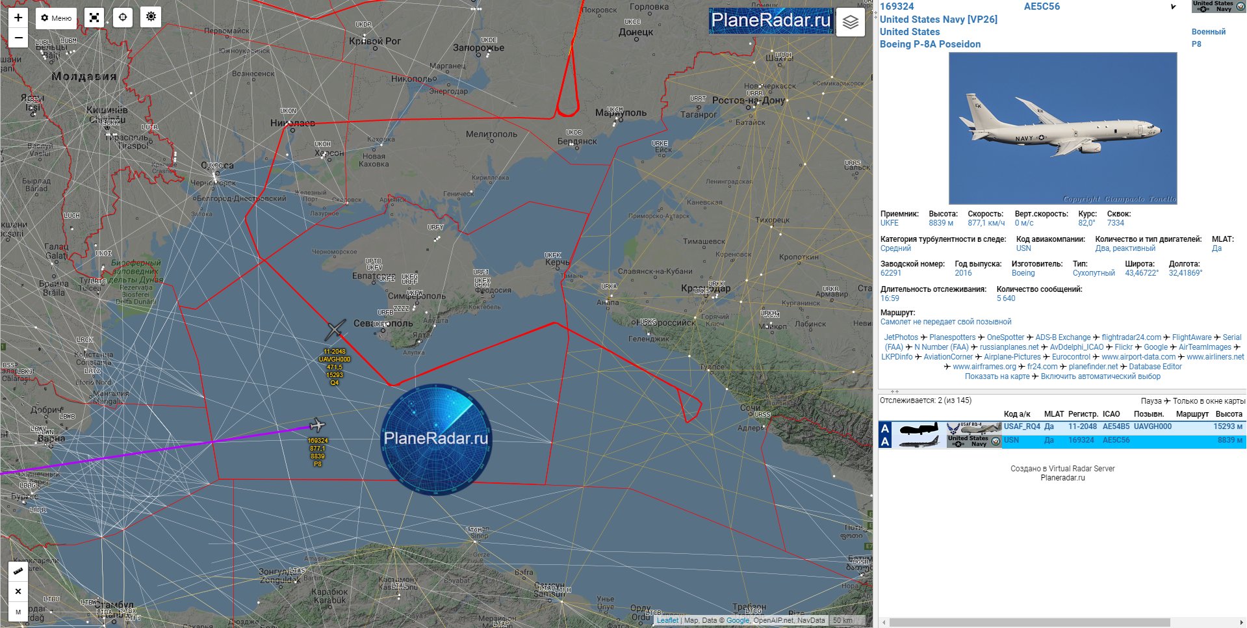Viewport: 1247px width, 628px height.
Task: Open ICAO code AE5C56 header link
Action: [x=1042, y=7]
